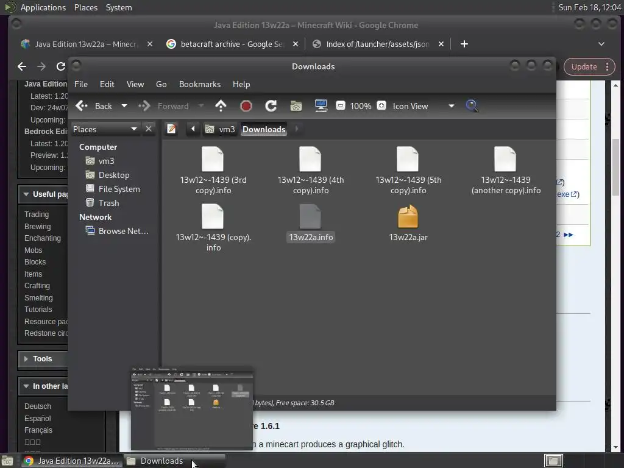Viewport: 624px width, 468px height.
Task: Click Chrome's back navigation arrow
Action: point(23,66)
